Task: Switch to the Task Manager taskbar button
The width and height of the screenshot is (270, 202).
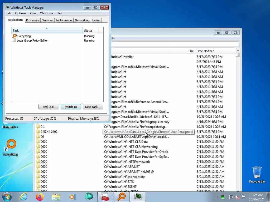Action: (x=138, y=197)
